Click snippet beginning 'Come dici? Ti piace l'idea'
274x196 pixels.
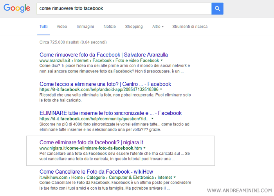click(x=115, y=69)
